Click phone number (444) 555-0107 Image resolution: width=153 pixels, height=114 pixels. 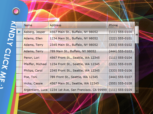(120, 77)
